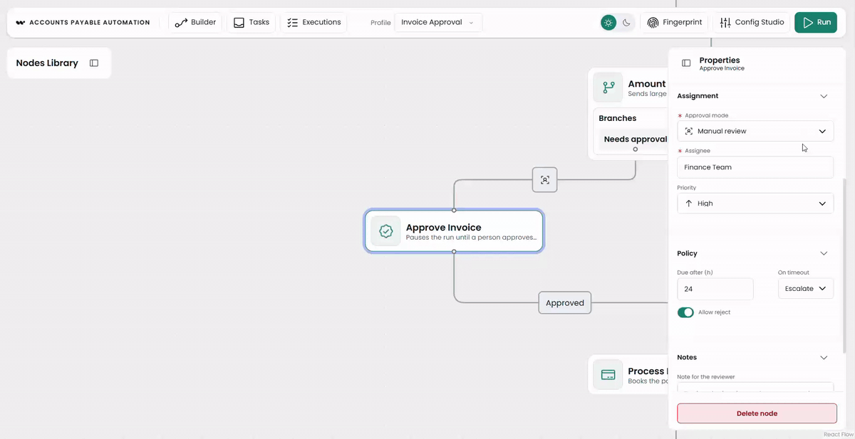
Task: Switch to dark theme moon icon
Action: click(626, 23)
